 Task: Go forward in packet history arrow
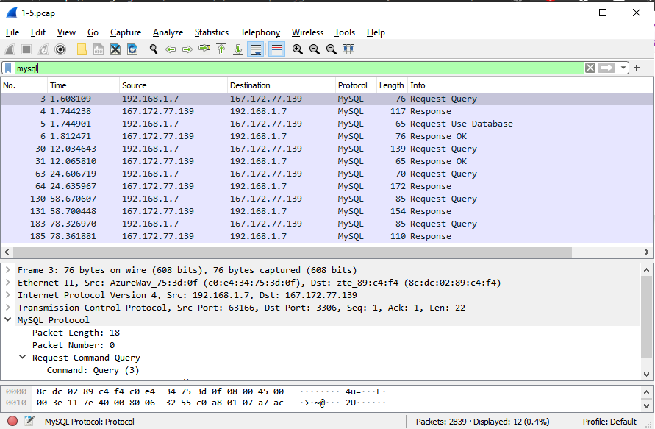point(187,49)
